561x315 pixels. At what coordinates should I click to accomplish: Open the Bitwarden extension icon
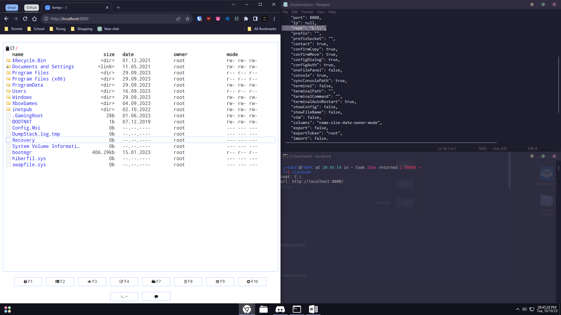point(200,19)
